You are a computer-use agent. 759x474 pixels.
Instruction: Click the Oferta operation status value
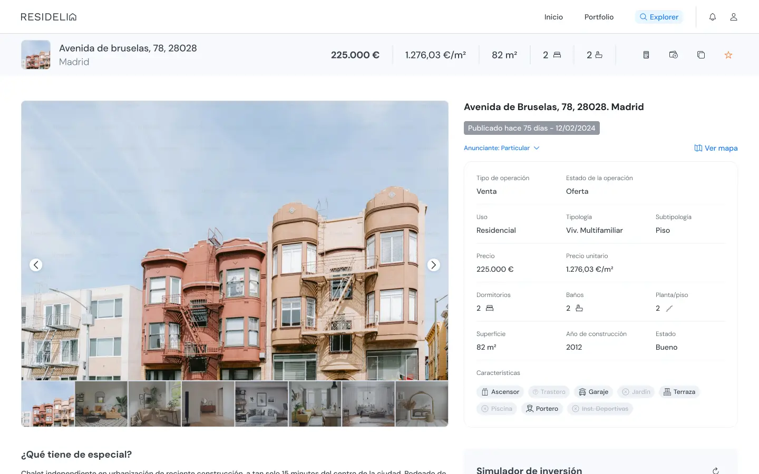pyautogui.click(x=577, y=191)
